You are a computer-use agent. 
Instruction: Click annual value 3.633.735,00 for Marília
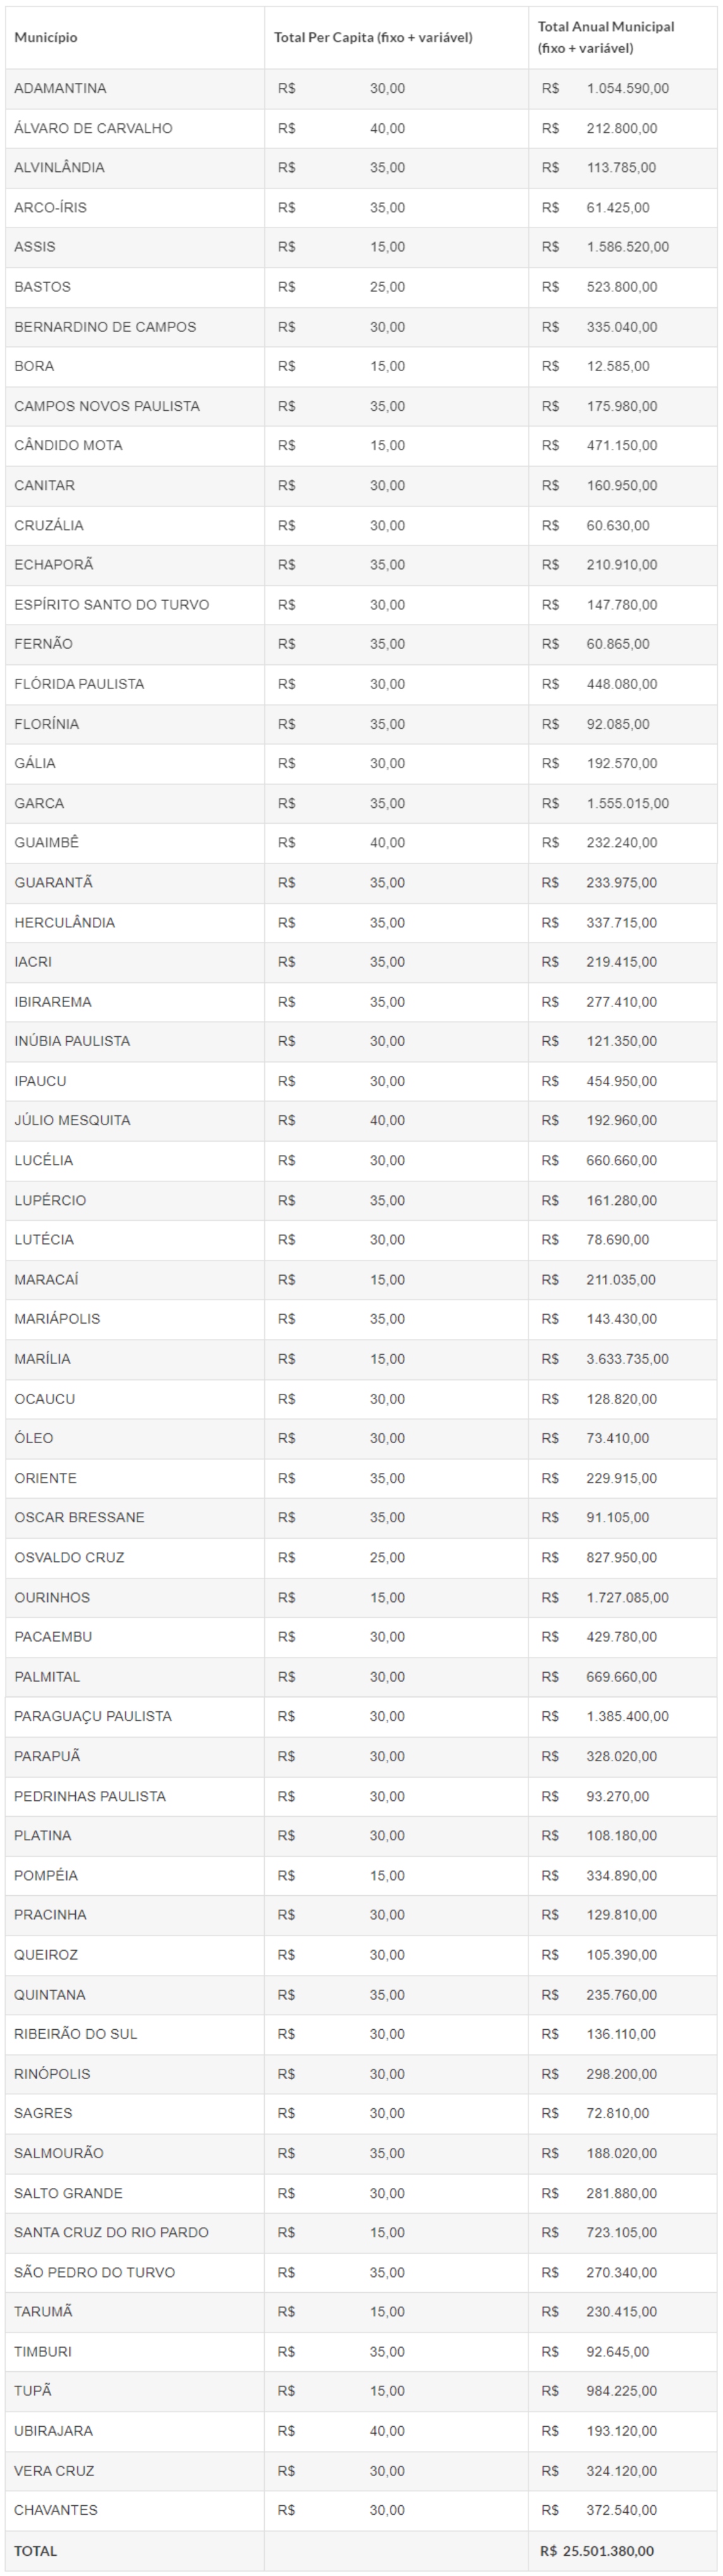[627, 1358]
